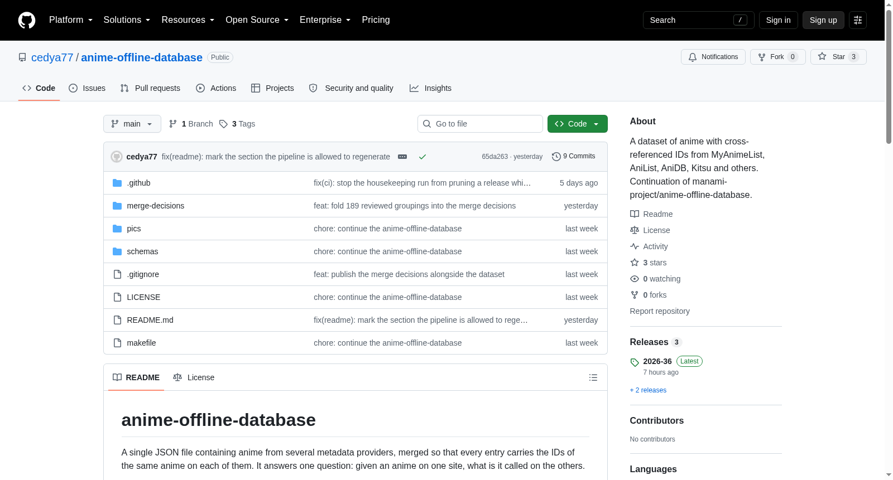Focus the header Search field
This screenshot has width=893, height=480.
click(x=699, y=20)
